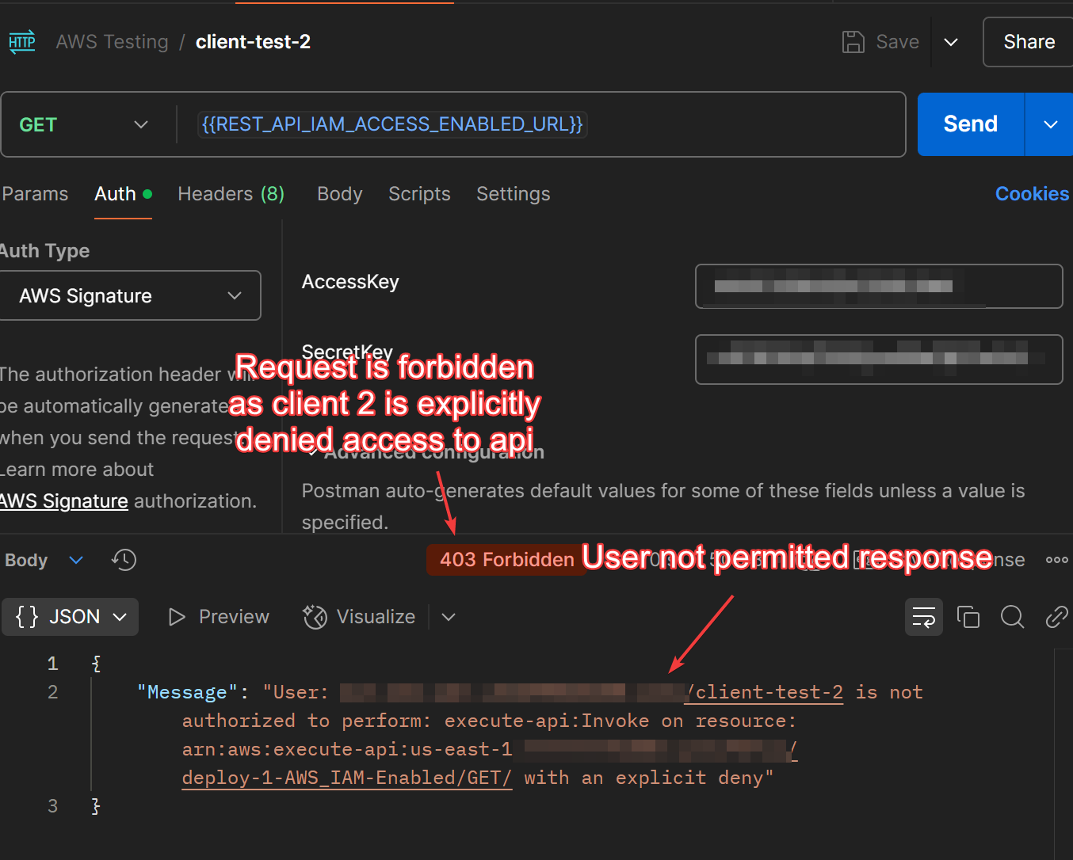Toggle word wrap in response body

(x=923, y=617)
